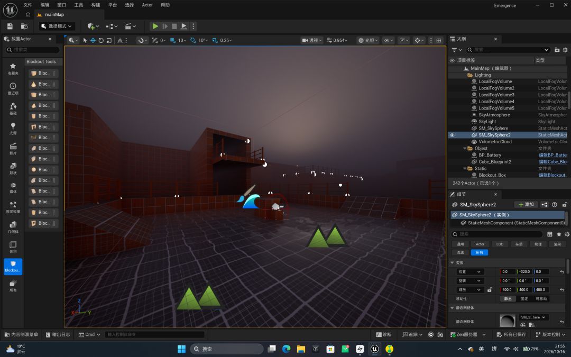Viewport: 571px width, 357px height.
Task: Open the 形状 (Shapes) category in Place Actors
Action: [13, 168]
